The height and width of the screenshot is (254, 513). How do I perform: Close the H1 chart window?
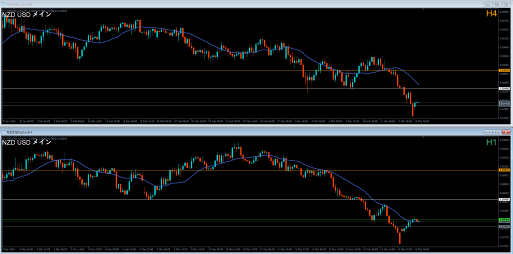point(505,132)
